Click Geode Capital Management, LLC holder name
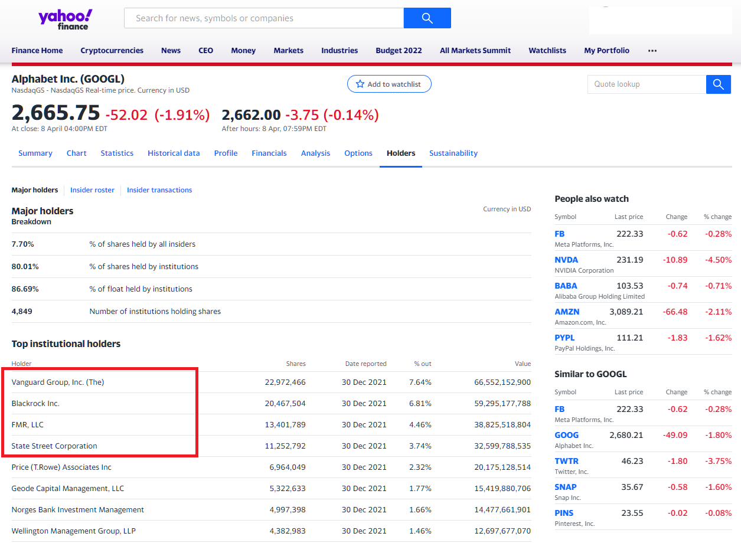741x543 pixels. pyautogui.click(x=68, y=489)
